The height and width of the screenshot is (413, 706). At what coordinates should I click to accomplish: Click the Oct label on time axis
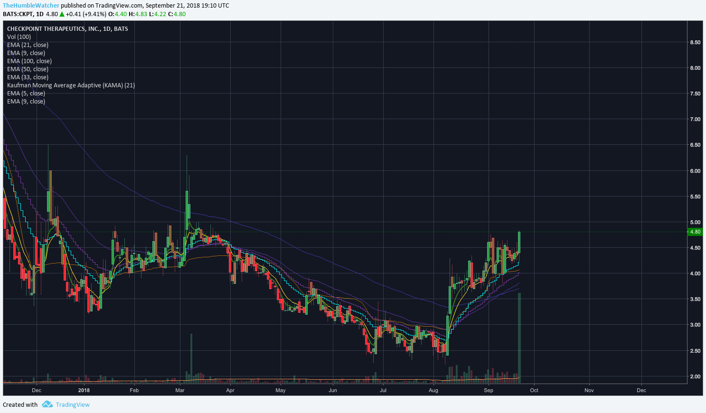(x=534, y=390)
